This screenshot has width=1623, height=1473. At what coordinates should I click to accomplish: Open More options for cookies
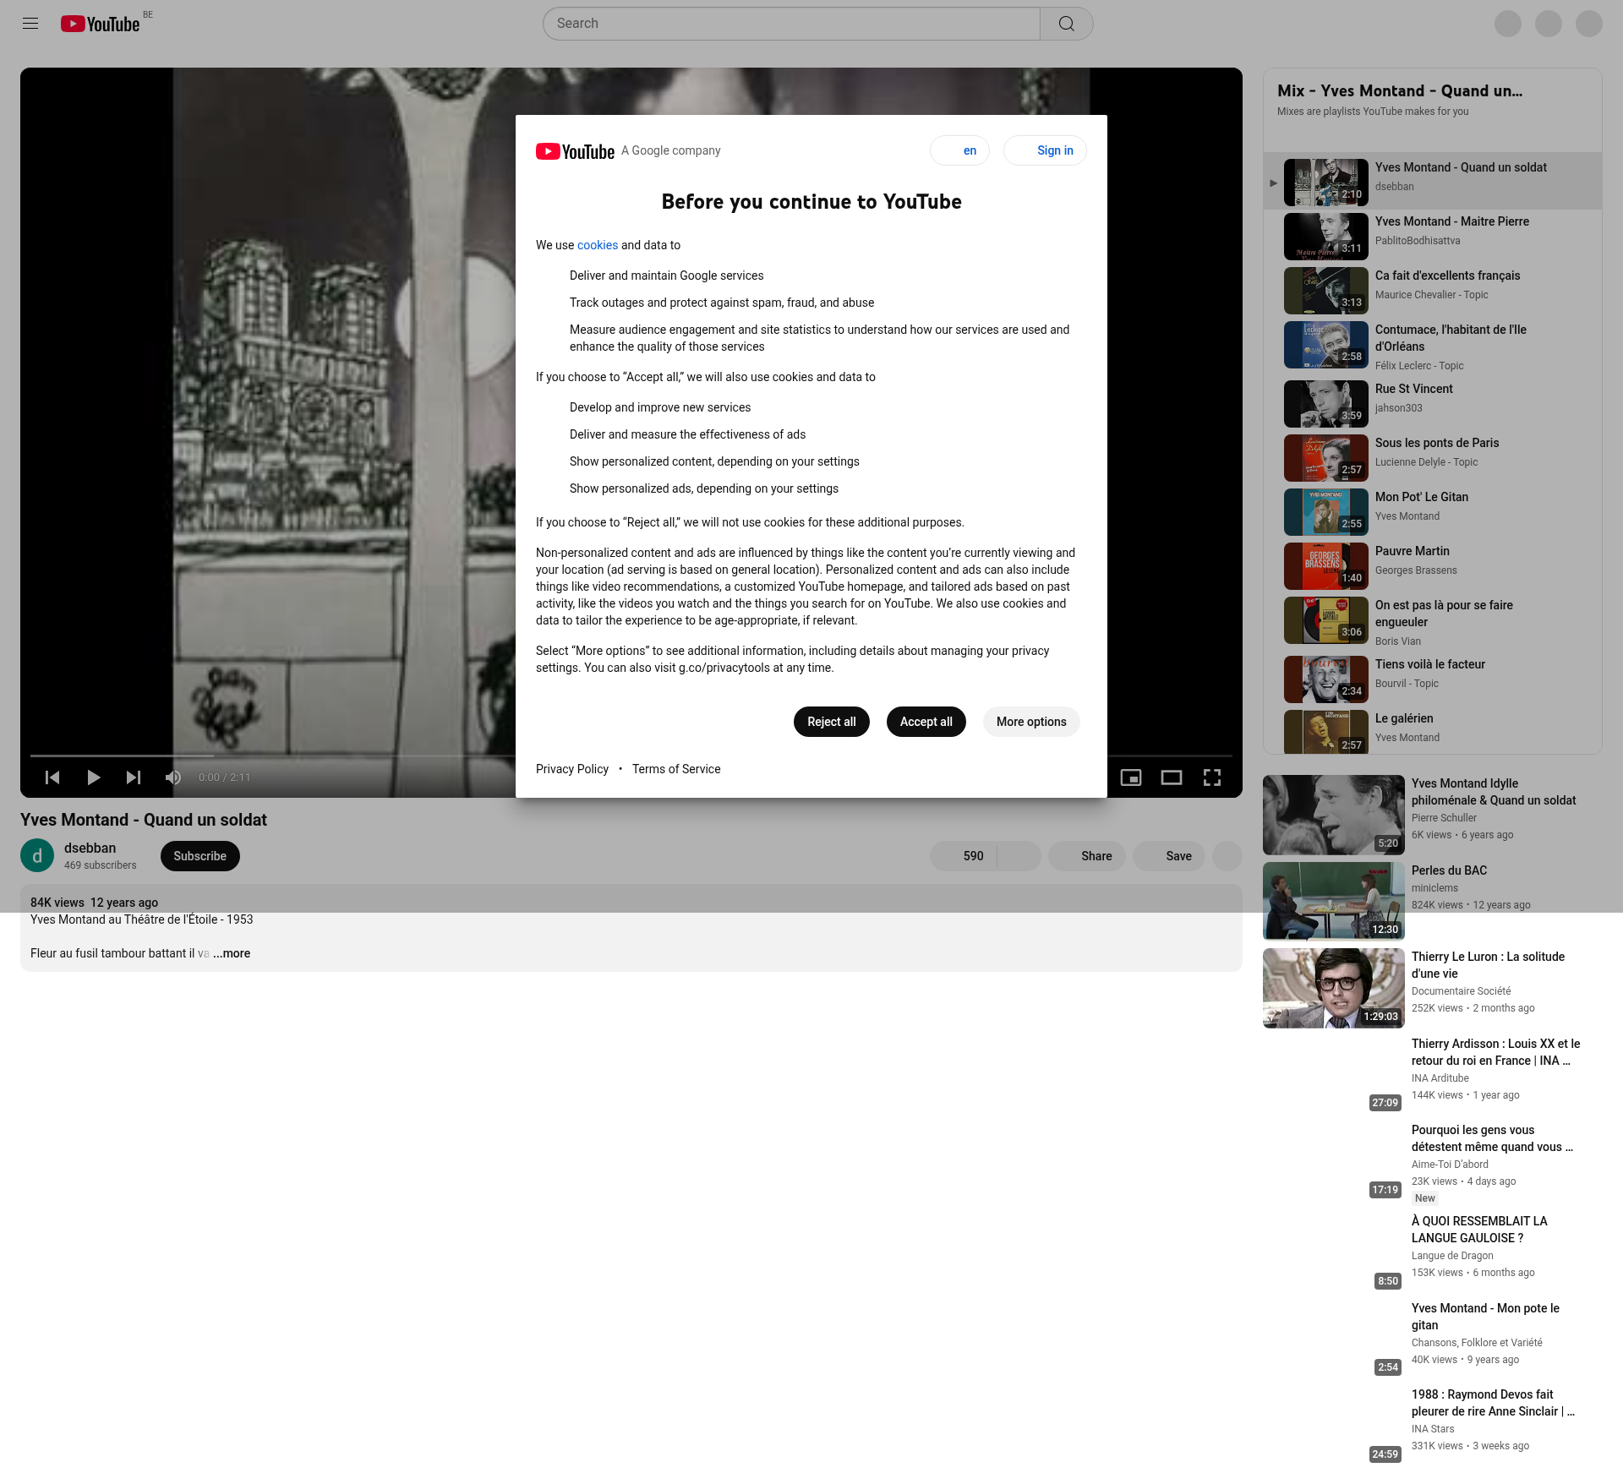pyautogui.click(x=1031, y=722)
